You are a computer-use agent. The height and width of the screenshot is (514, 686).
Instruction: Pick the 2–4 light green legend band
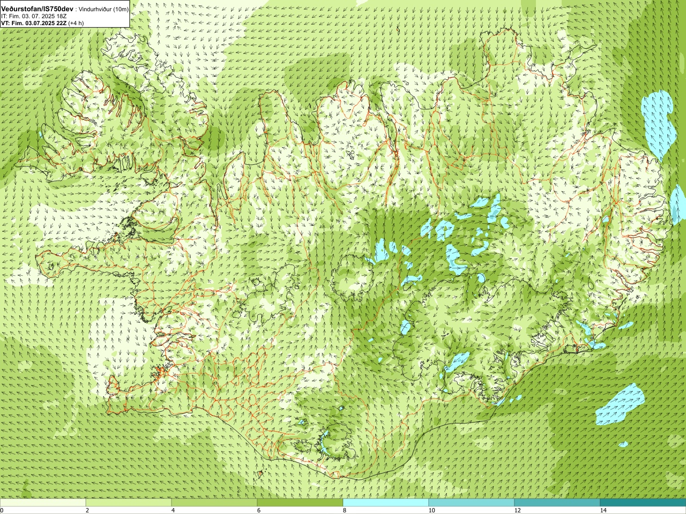129,503
